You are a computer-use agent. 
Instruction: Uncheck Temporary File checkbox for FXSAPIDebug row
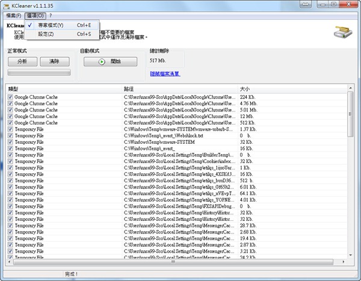tap(10, 206)
